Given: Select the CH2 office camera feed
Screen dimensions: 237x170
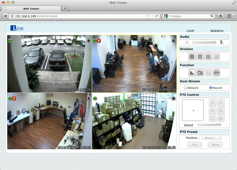Looking at the screenshot, I should pyautogui.click(x=134, y=64).
